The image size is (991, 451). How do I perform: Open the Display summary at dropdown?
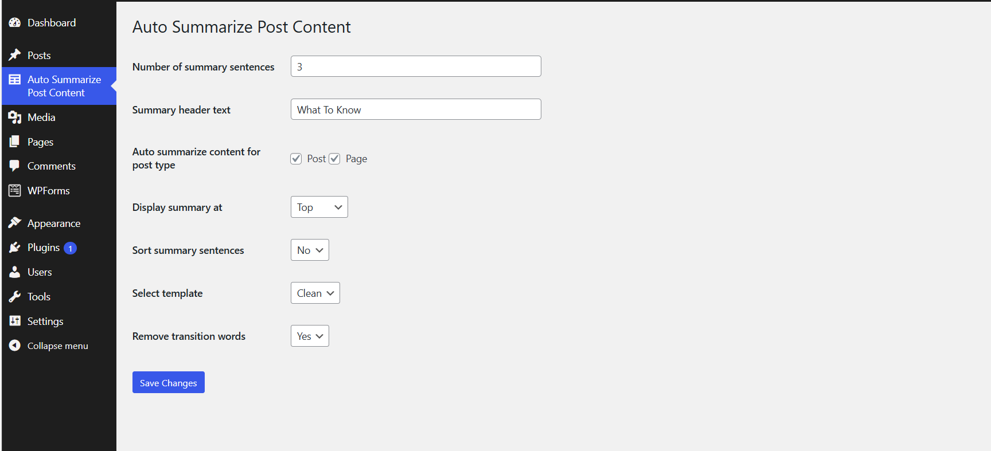click(319, 207)
